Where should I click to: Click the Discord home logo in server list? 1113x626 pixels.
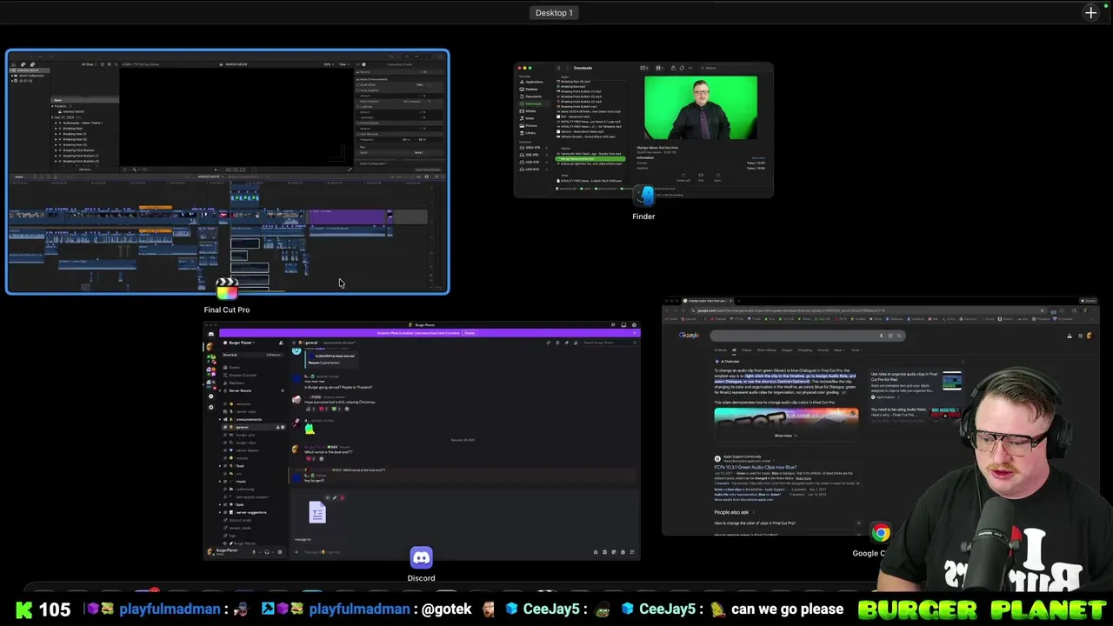(x=210, y=334)
